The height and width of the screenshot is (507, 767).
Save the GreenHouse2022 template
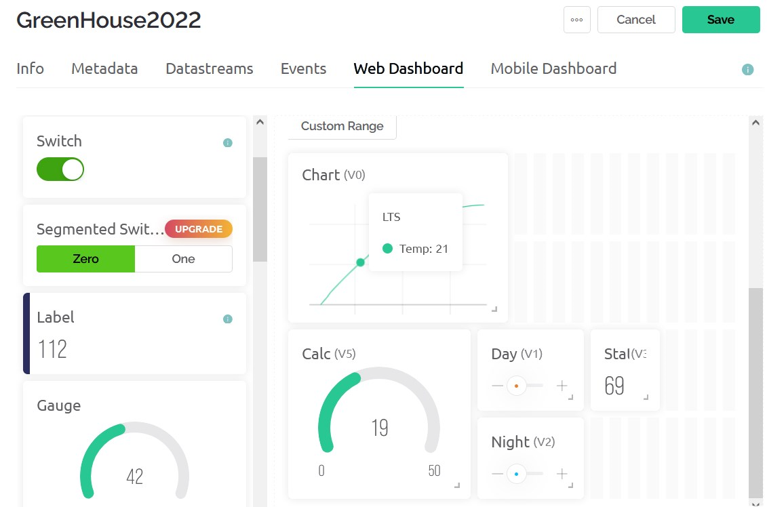721,20
